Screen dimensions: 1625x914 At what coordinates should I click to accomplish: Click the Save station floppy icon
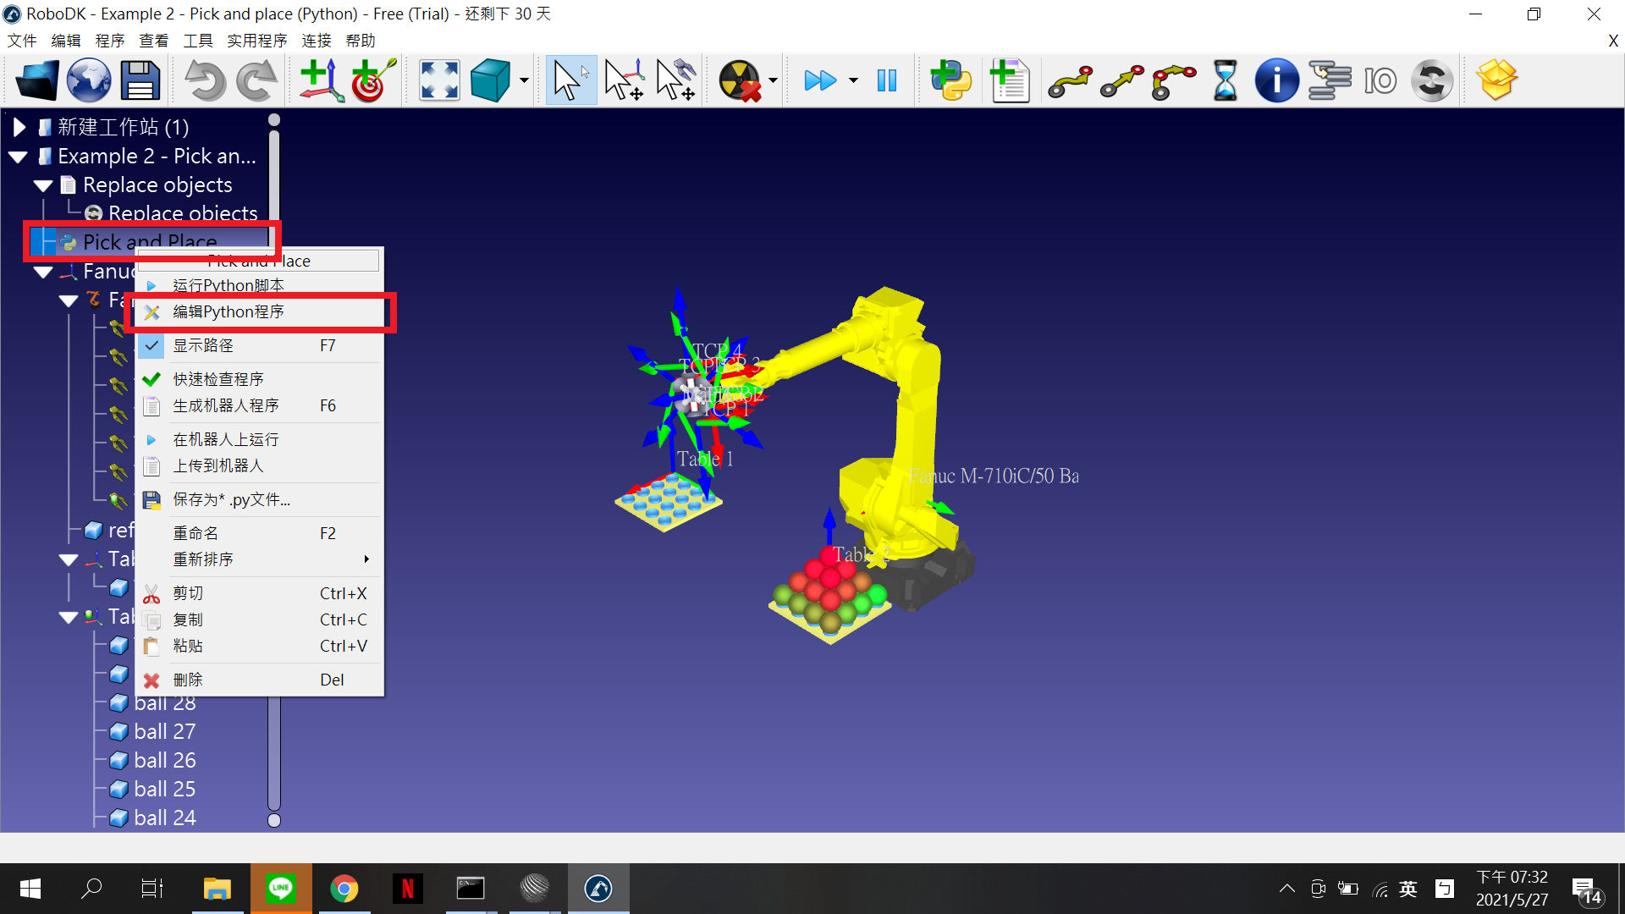click(140, 81)
